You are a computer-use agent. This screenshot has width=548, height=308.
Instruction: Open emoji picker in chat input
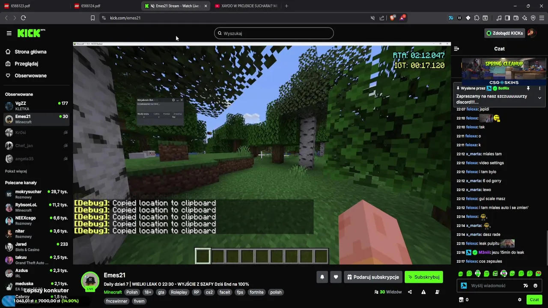pyautogui.click(x=535, y=286)
